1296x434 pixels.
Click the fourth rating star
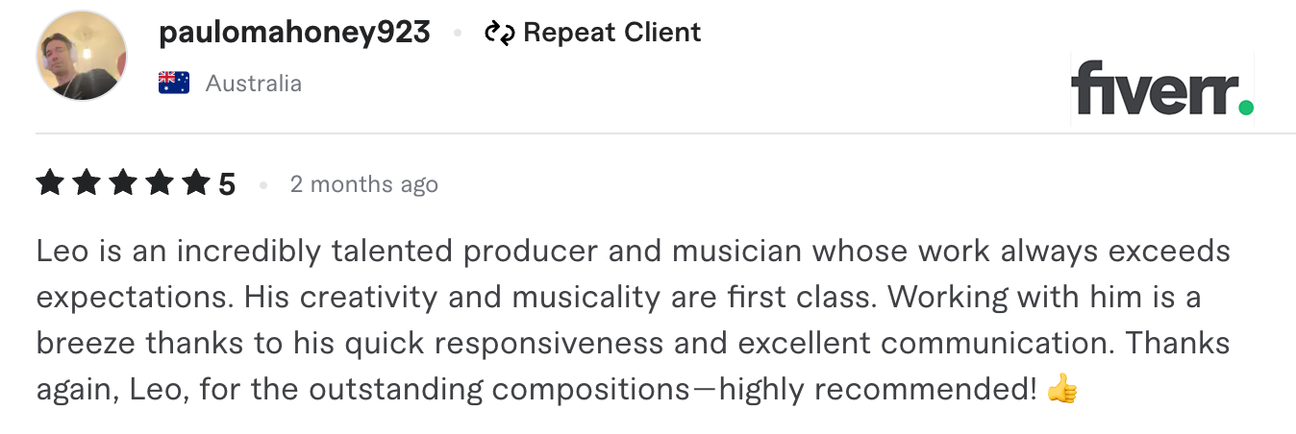[x=160, y=181]
